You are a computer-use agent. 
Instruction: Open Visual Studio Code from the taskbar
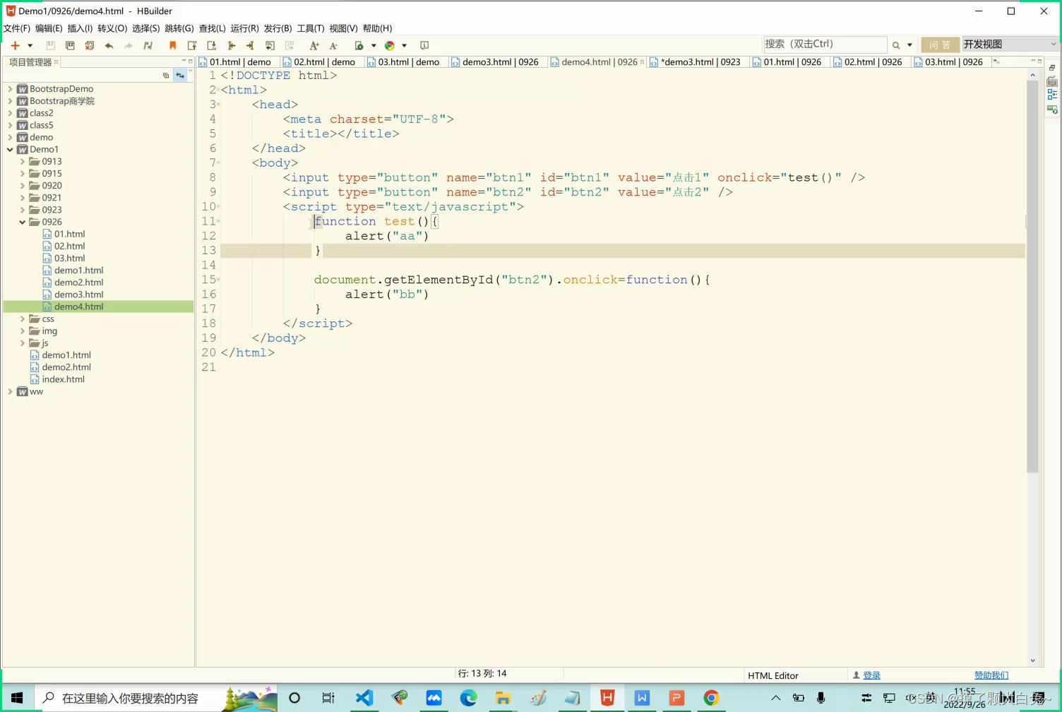click(x=364, y=698)
